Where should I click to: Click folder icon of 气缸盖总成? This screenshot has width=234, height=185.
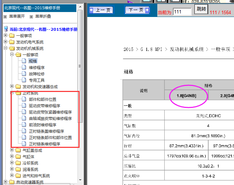pos(18,150)
